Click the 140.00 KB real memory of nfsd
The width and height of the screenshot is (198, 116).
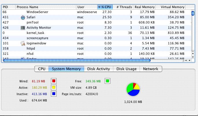147,54
